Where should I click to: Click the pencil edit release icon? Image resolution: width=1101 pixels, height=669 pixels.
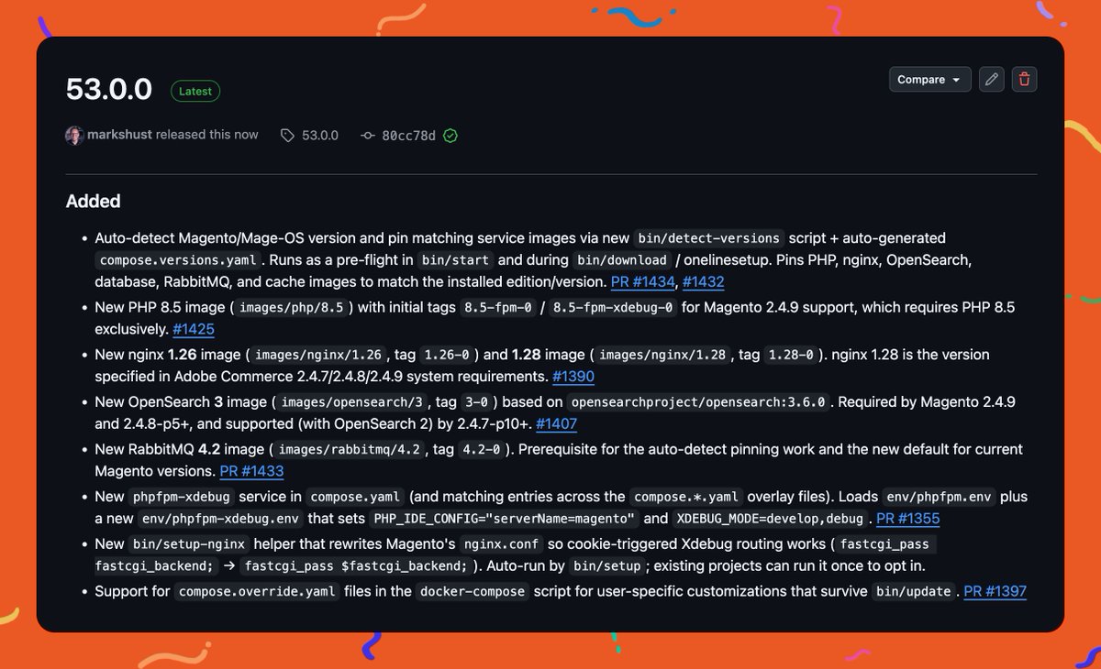click(991, 80)
